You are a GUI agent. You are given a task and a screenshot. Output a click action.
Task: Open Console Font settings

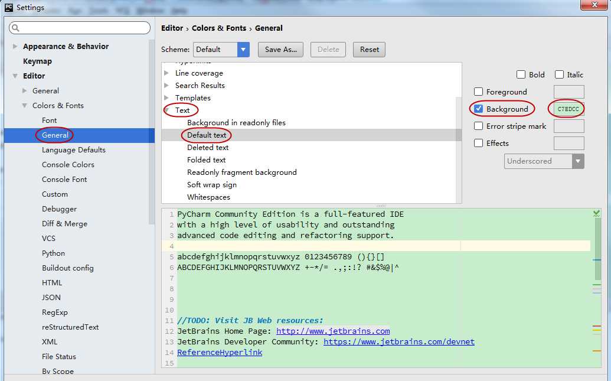point(64,180)
